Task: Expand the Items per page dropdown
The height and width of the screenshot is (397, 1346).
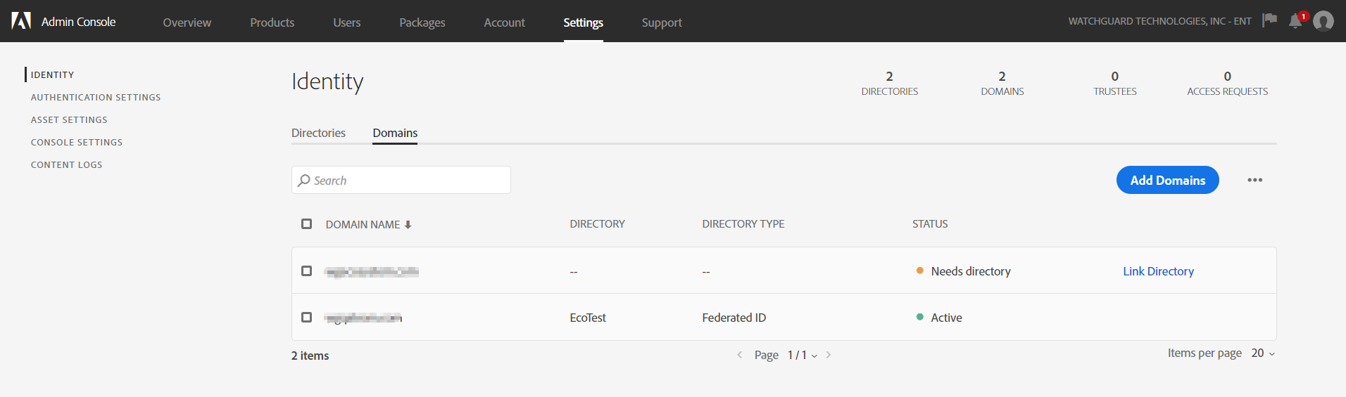Action: point(1263,353)
